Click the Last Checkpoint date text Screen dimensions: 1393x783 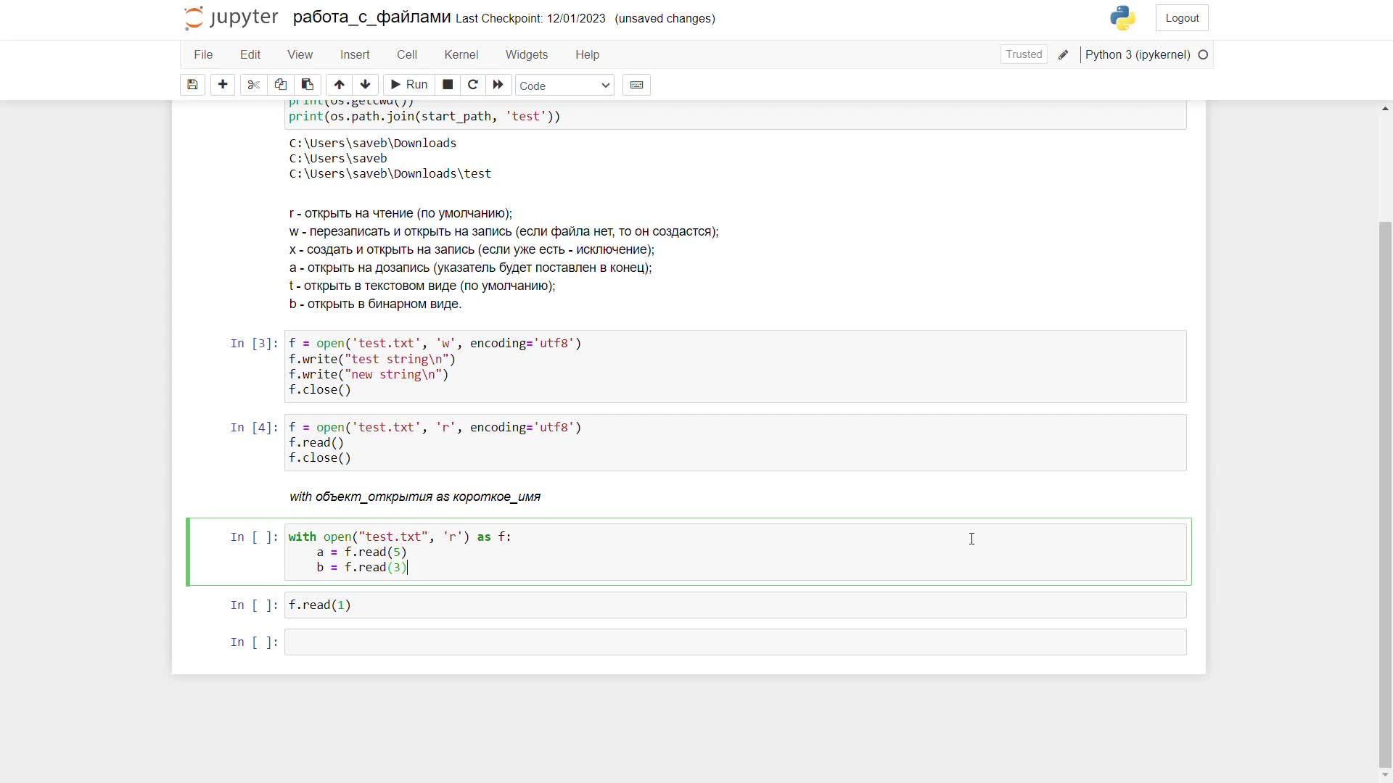coord(530,19)
